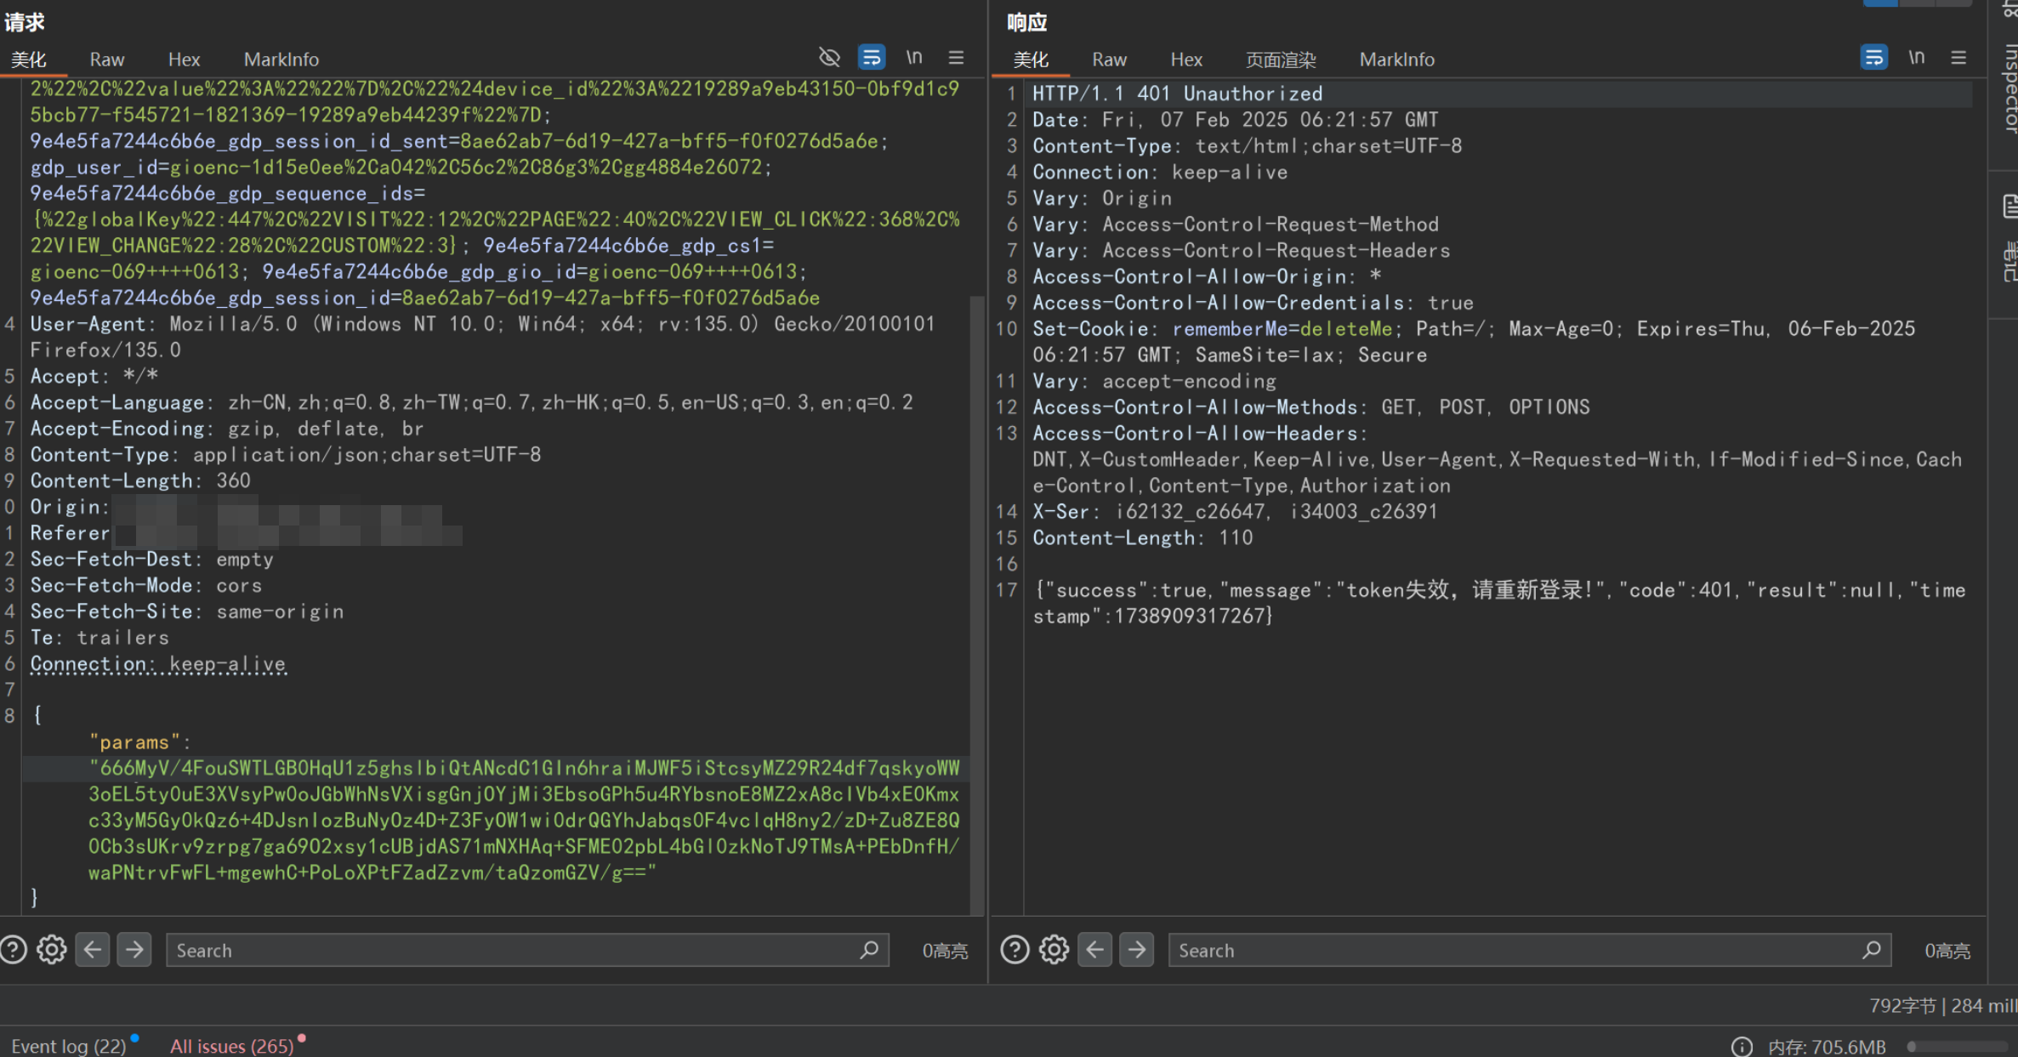
Task: Open request MarkInfo tab
Action: (x=281, y=60)
